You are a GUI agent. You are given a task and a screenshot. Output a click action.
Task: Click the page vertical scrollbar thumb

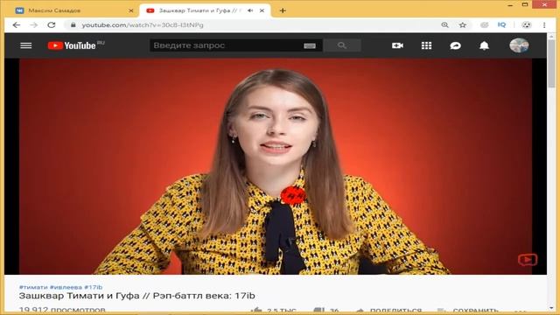click(x=551, y=64)
